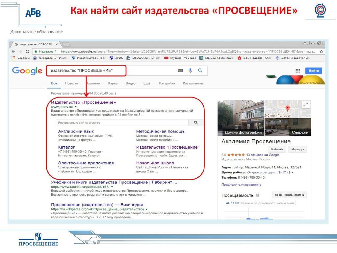Open the Издательство «Просвещение» result title link
337x253 pixels.
click(x=83, y=102)
